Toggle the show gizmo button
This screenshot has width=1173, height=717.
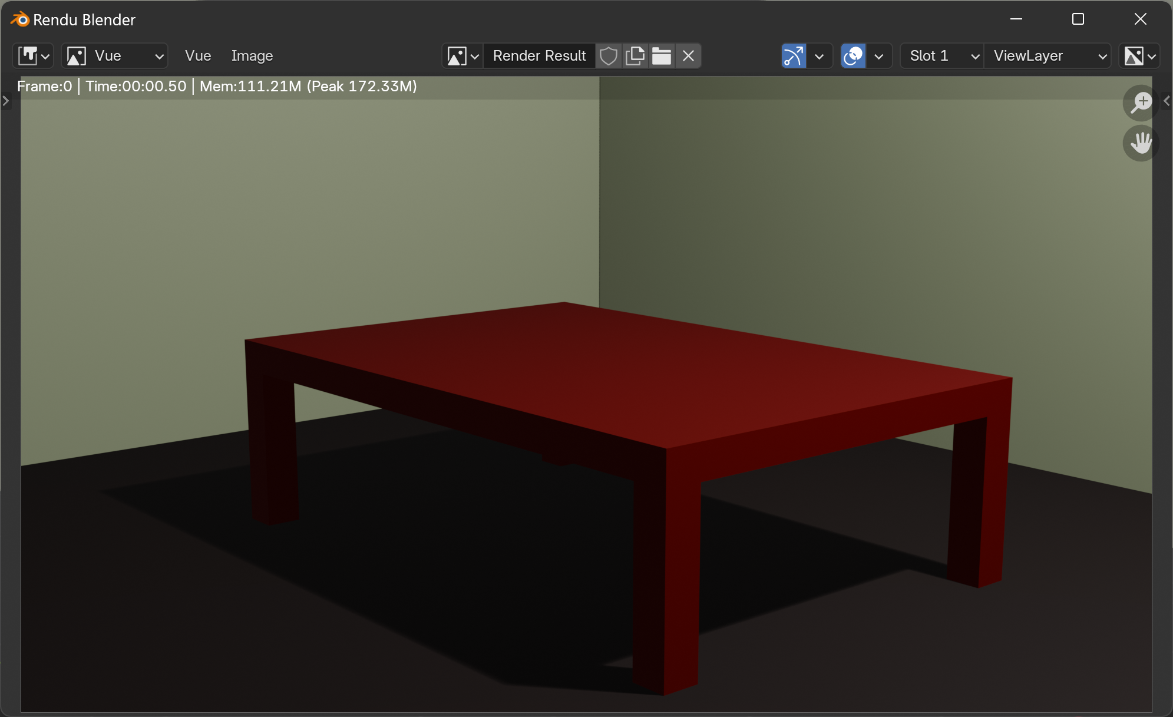point(794,56)
